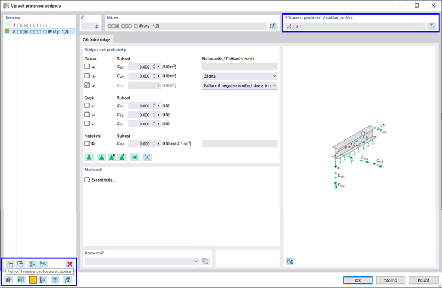Delete selected support with red X
Image resolution: width=442 pixels, height=288 pixels.
coord(70,264)
